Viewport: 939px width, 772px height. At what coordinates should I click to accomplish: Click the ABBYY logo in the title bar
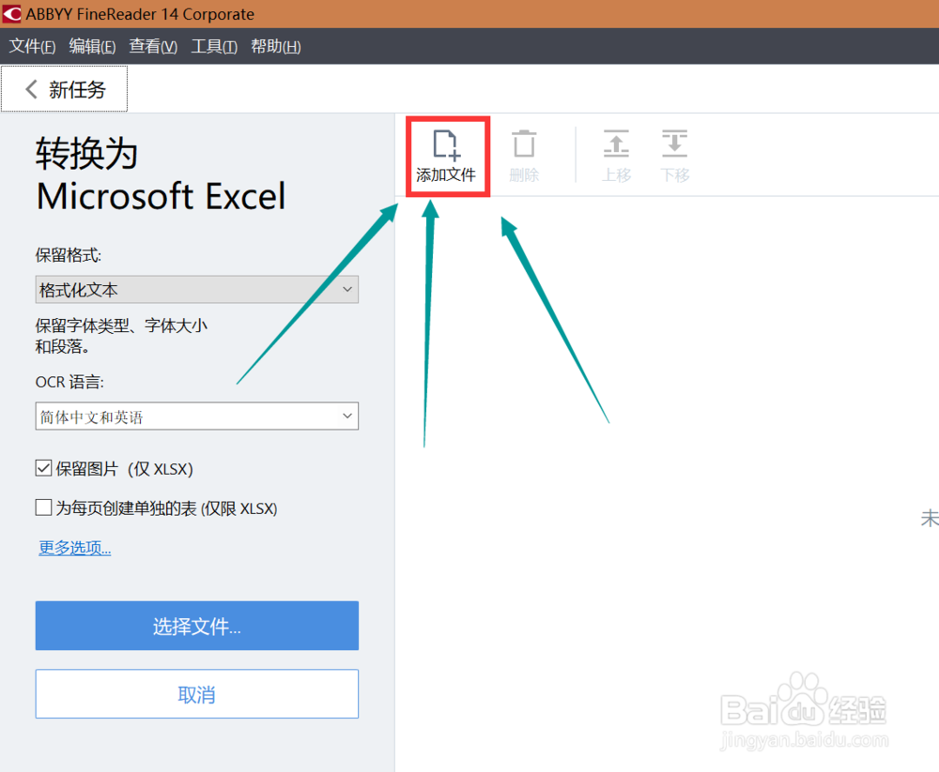pos(12,14)
